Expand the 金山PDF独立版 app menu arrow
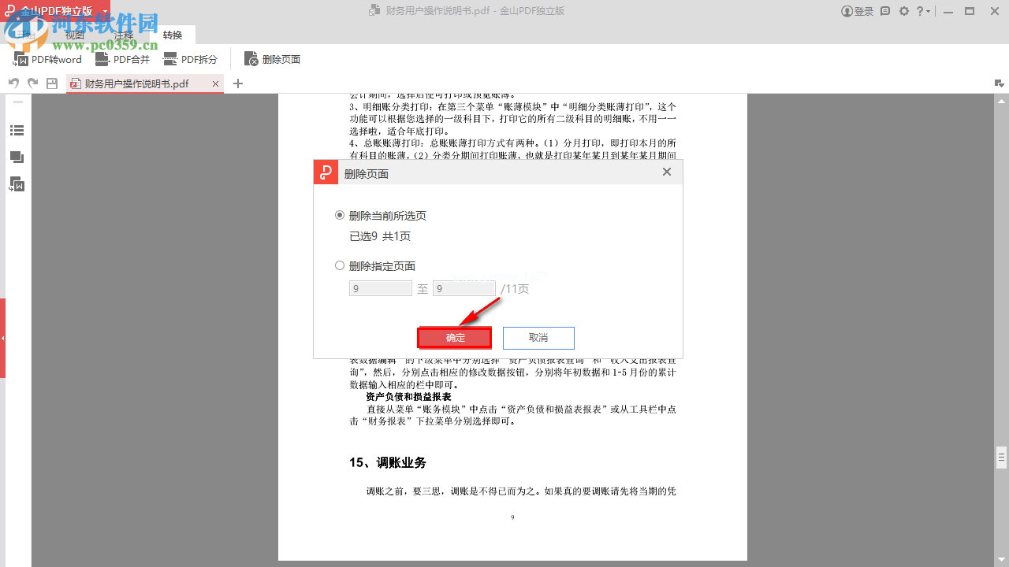The height and width of the screenshot is (567, 1009). point(106,11)
